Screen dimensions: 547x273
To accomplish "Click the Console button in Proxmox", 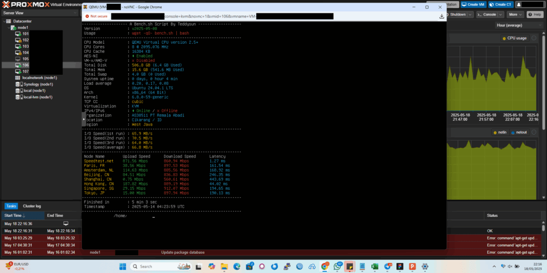I will (x=487, y=14).
